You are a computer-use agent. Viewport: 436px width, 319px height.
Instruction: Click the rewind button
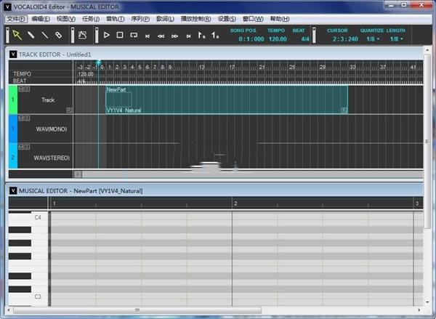[x=161, y=36]
